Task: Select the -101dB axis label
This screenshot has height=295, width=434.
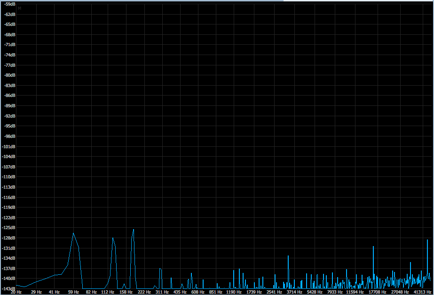Action: coord(9,146)
